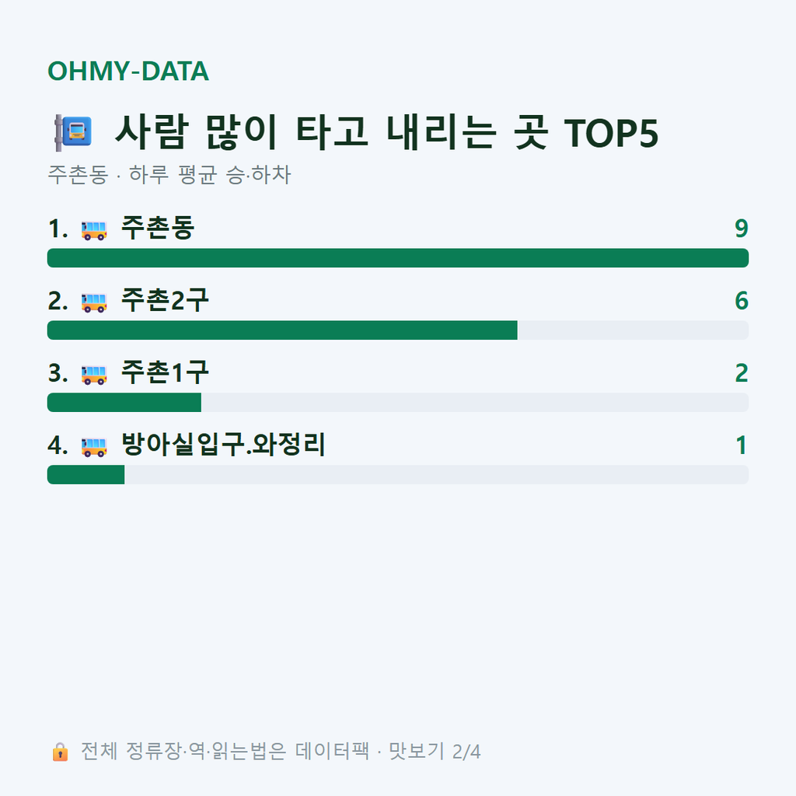Click the 사람 많이 타고 내리는 곳 TOP5 heading

coord(387,132)
